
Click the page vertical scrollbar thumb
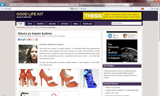[159, 27]
